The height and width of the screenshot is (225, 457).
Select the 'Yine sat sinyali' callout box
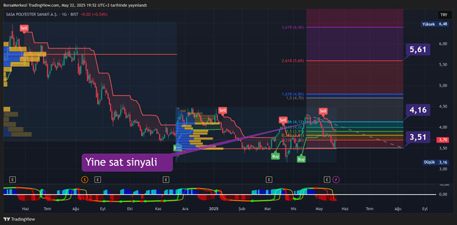coord(127,162)
